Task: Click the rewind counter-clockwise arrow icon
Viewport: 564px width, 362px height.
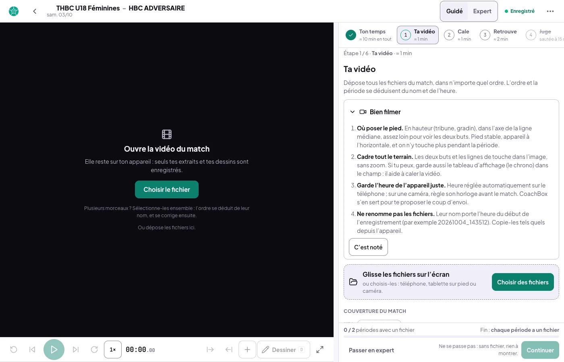Action: coord(14,350)
